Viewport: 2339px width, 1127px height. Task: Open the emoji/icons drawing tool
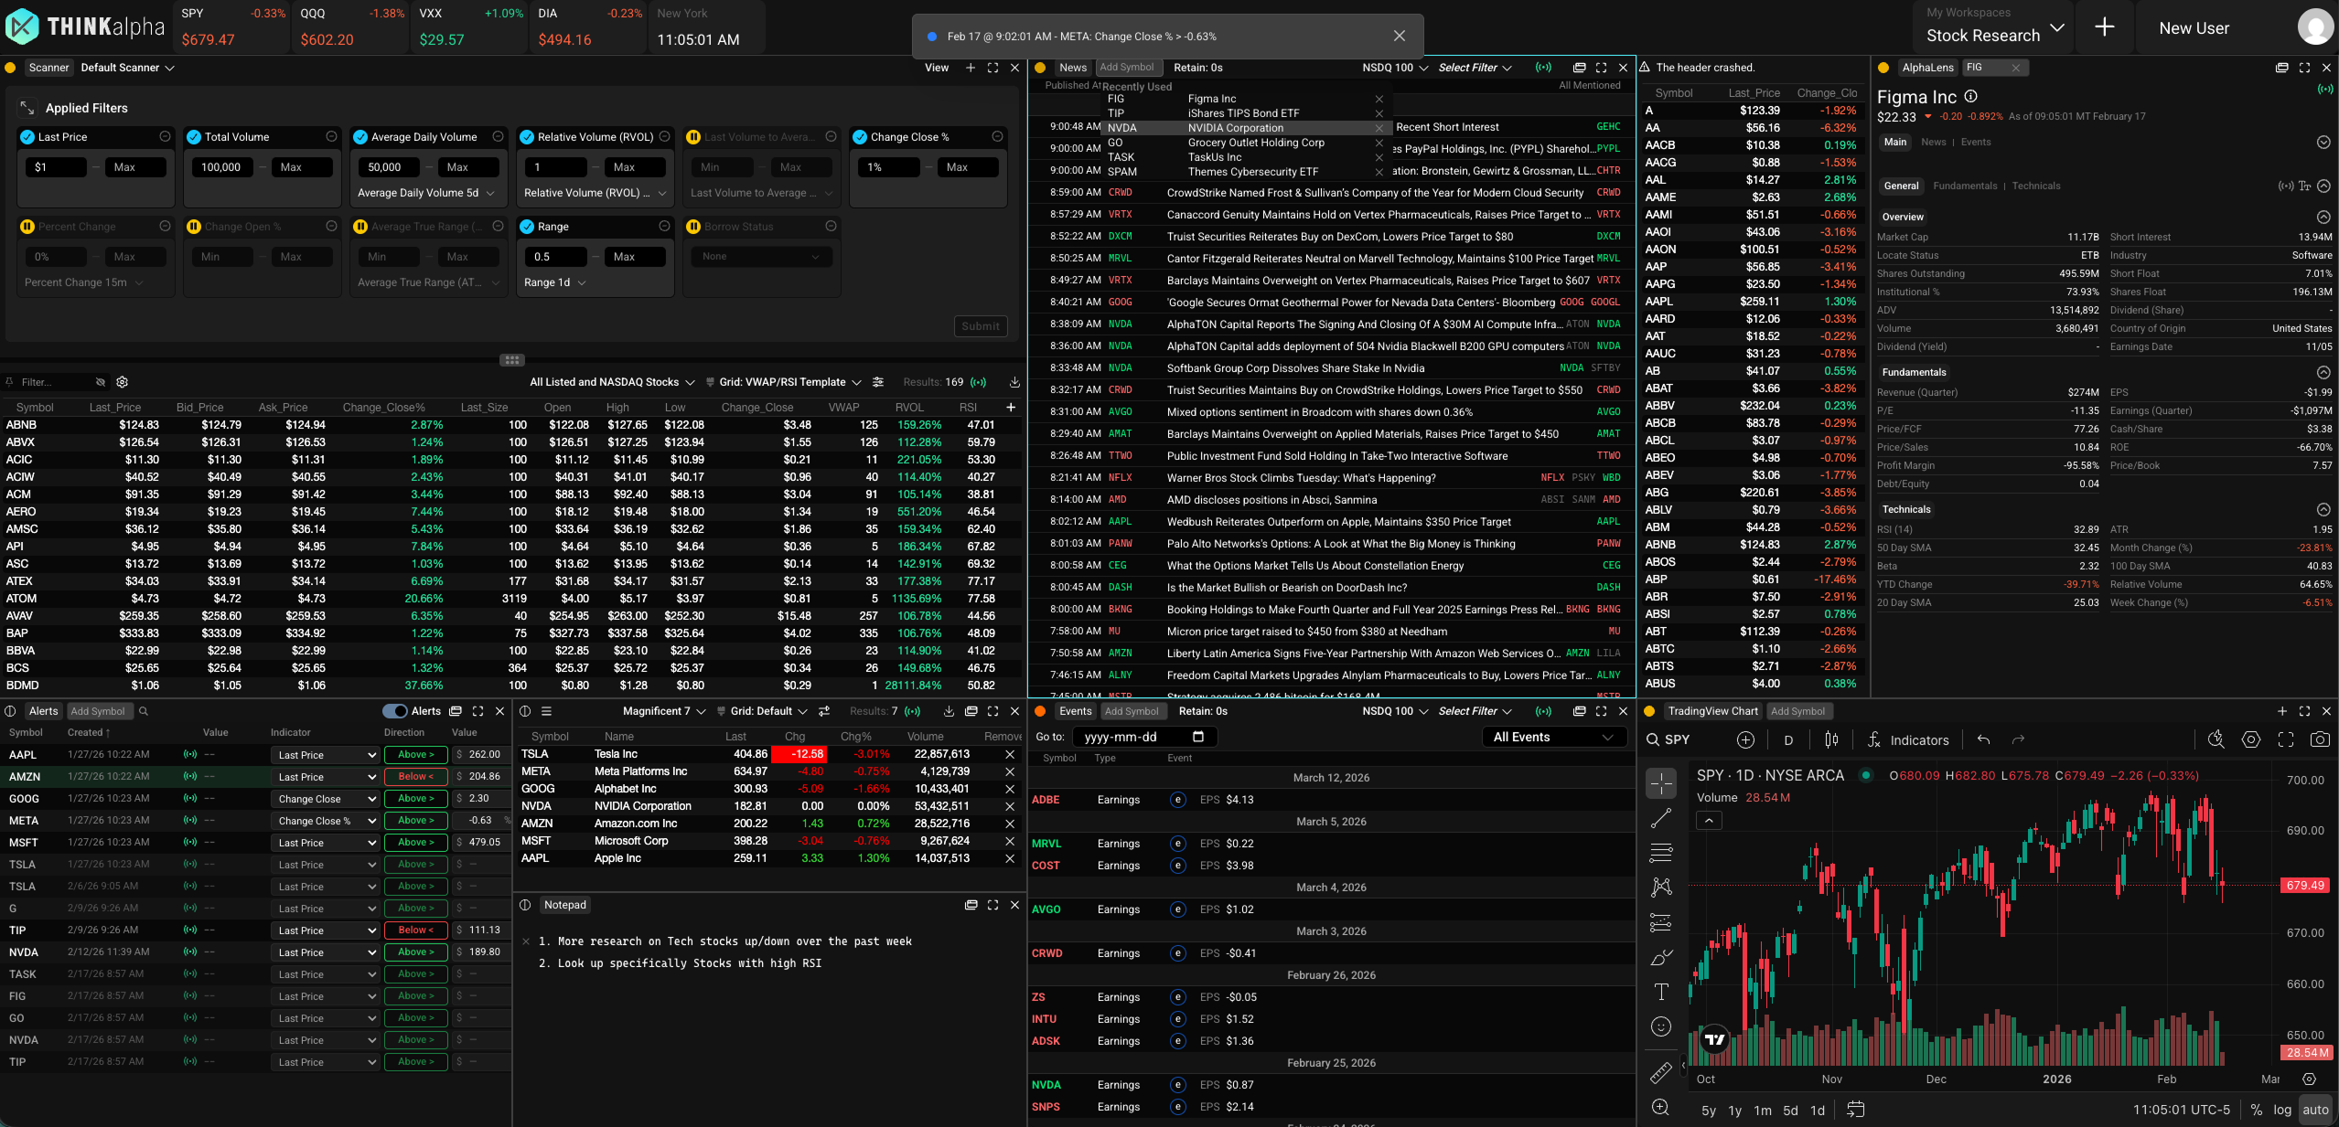click(x=1660, y=1026)
